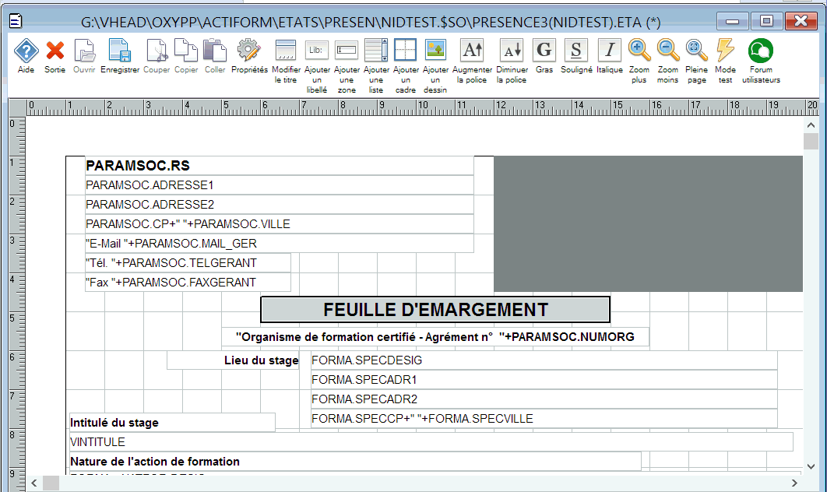Select the Tél. PARAMSOC.TELGERANT field

click(x=188, y=263)
